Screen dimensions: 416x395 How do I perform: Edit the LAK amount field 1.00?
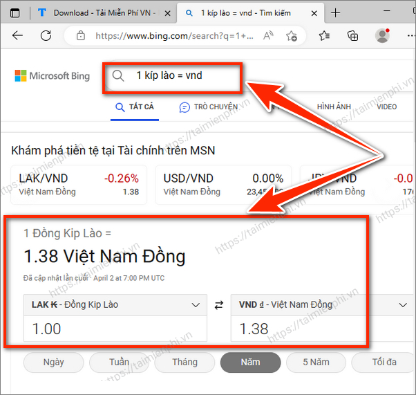pyautogui.click(x=115, y=329)
